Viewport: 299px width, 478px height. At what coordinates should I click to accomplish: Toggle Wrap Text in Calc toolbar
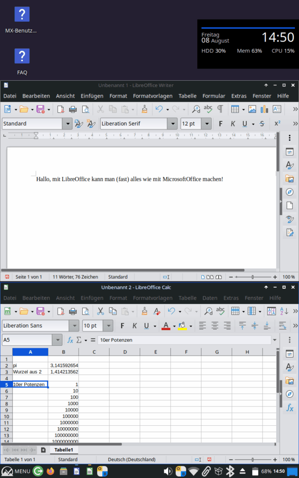[x=283, y=325]
